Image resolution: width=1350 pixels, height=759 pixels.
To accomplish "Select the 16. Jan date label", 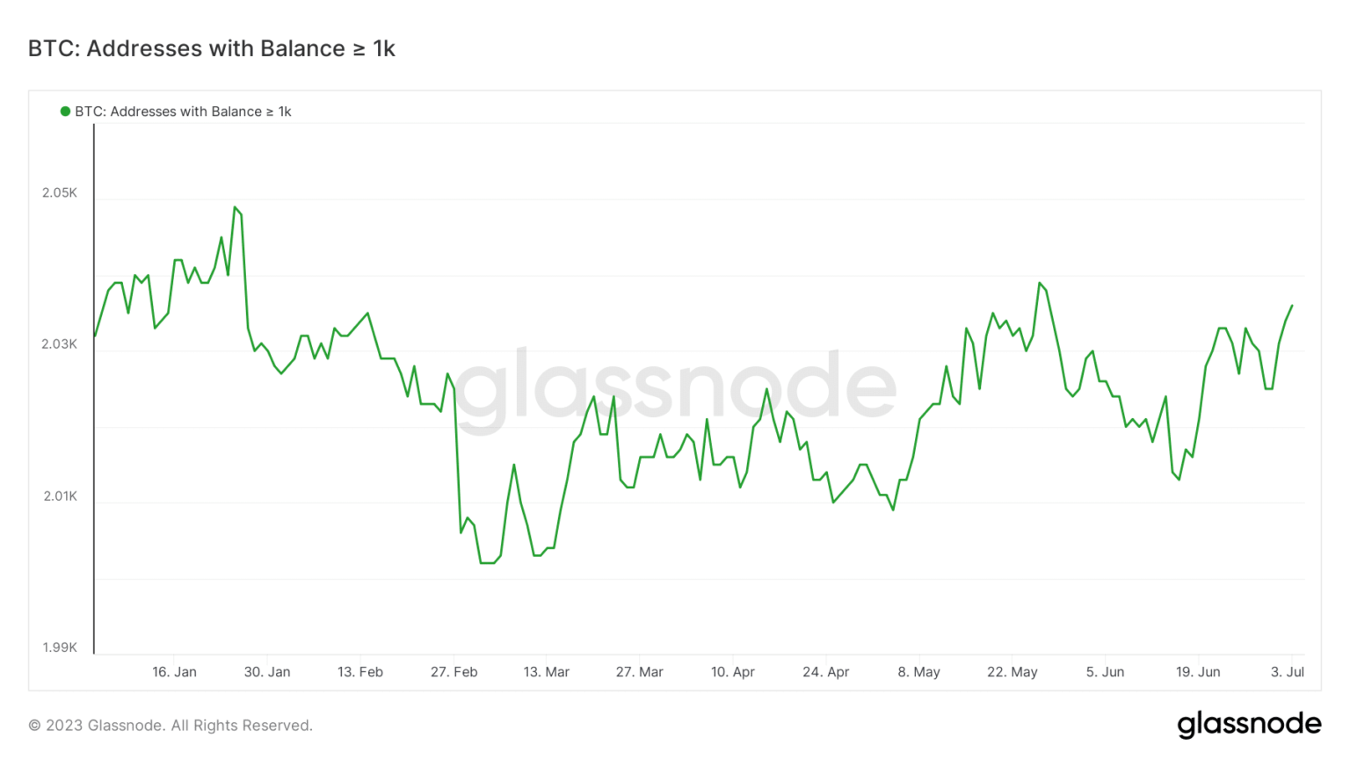I will pos(174,672).
